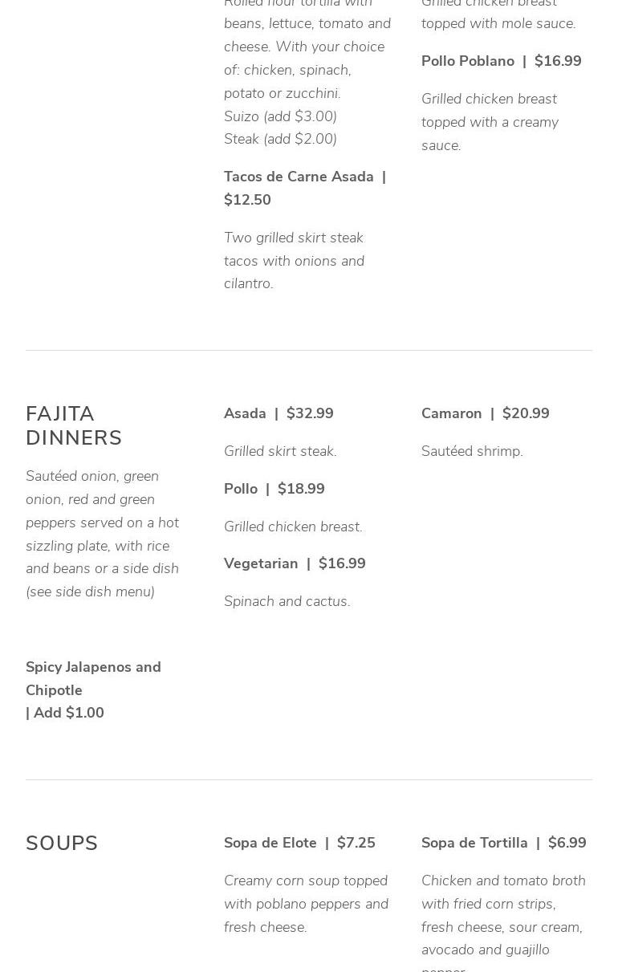Click the Sautéed shrimp description
The width and height of the screenshot is (618, 972).
pyautogui.click(x=472, y=451)
